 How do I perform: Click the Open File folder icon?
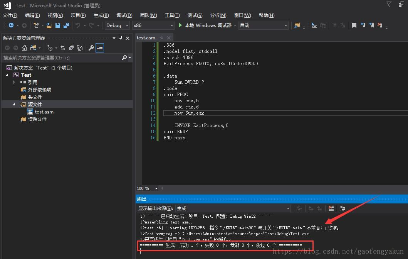click(49, 25)
